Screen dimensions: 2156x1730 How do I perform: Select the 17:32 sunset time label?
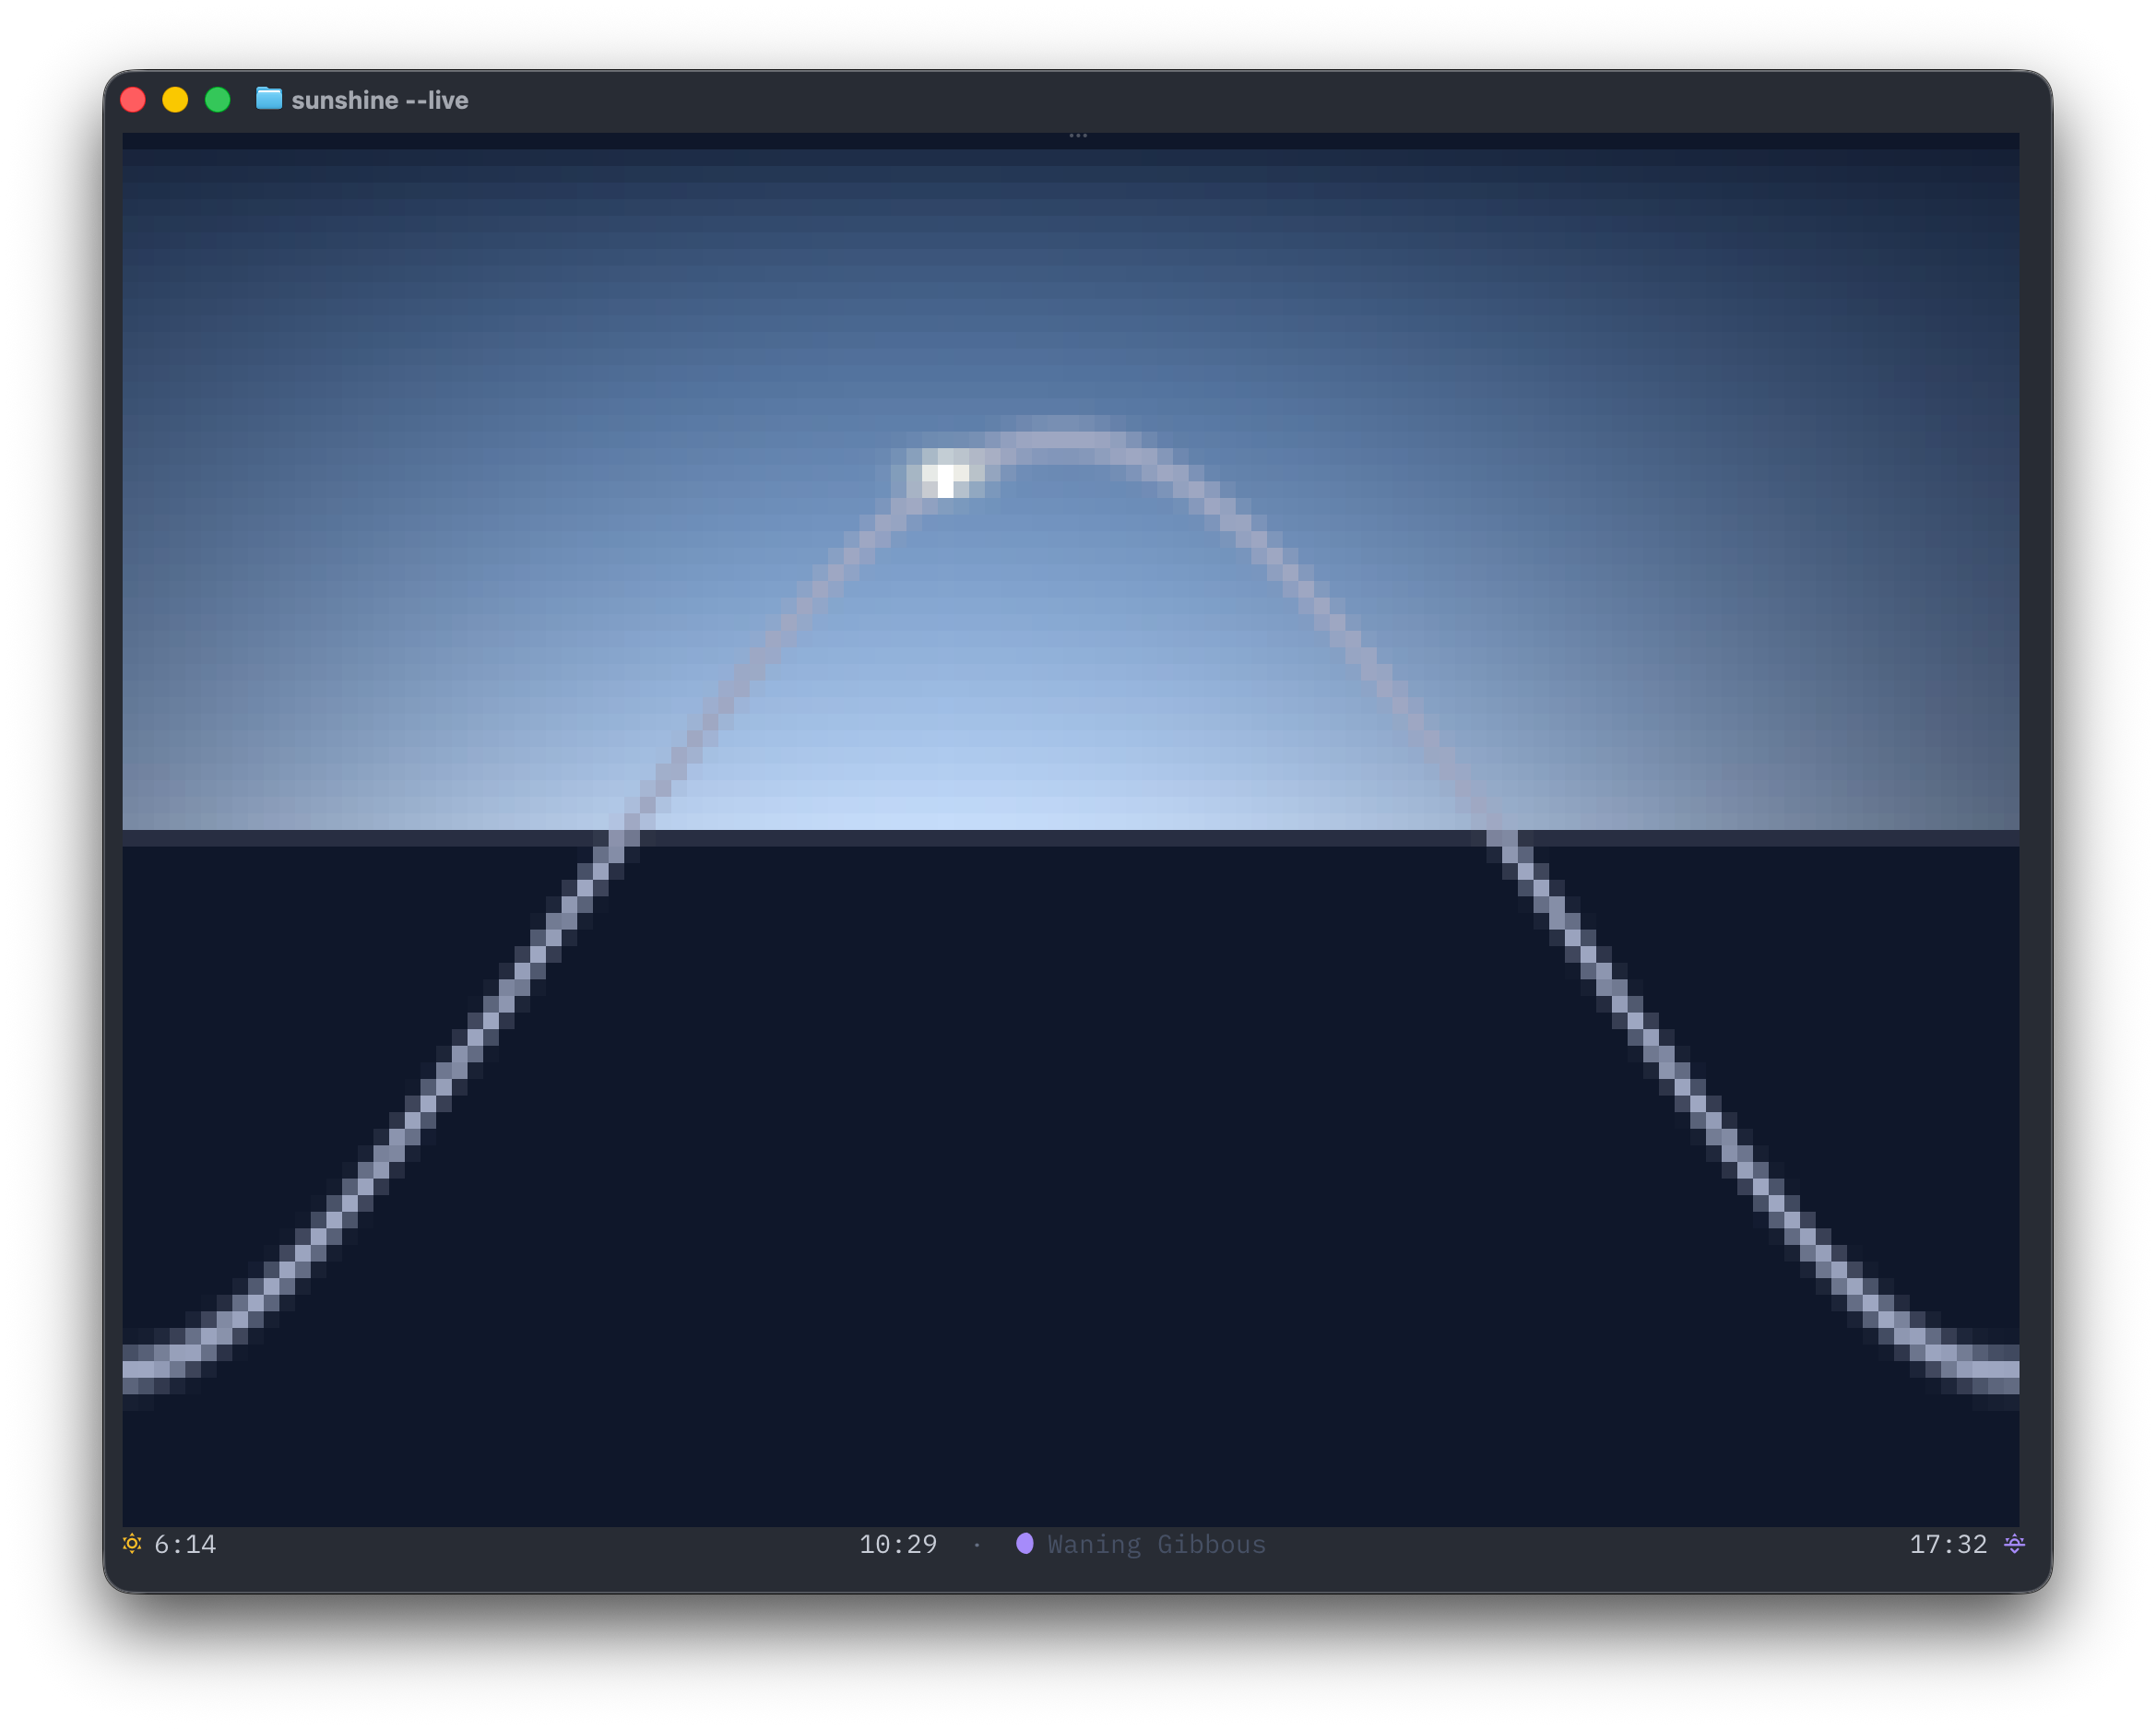1948,1544
